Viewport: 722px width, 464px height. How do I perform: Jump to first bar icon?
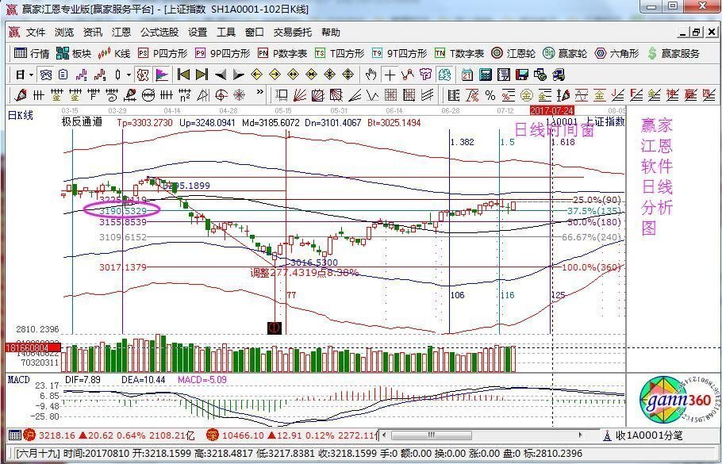[184, 75]
